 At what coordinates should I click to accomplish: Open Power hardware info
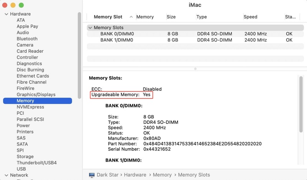23,126
